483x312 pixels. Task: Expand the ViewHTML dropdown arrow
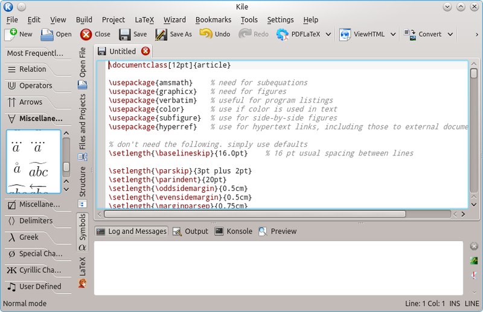click(x=392, y=34)
